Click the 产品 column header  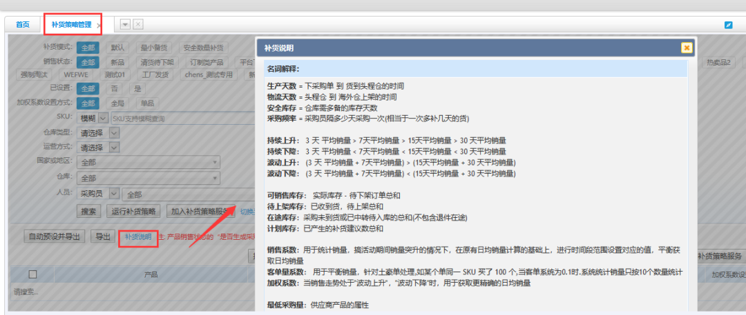point(151,274)
